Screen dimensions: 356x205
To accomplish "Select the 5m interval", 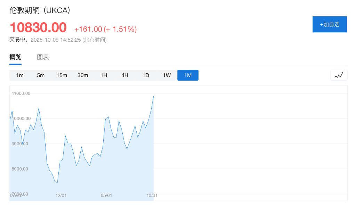I will 41,75.
